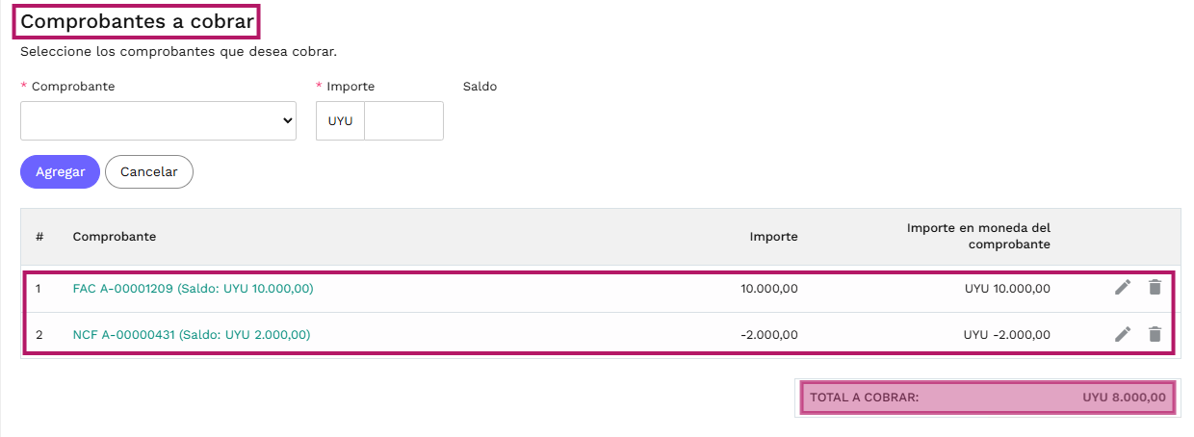Screen dimensions: 1194x437
Task: Open the Comprobante dropdown list
Action: point(158,120)
